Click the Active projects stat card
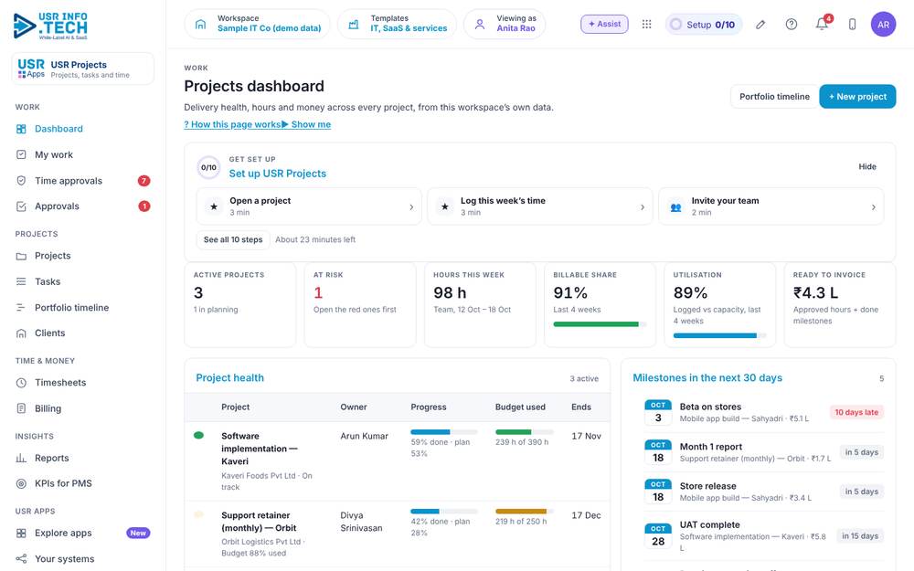 [x=240, y=304]
